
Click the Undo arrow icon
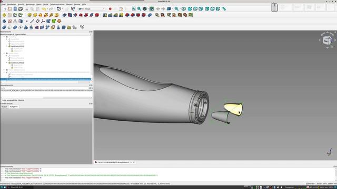point(44,9)
